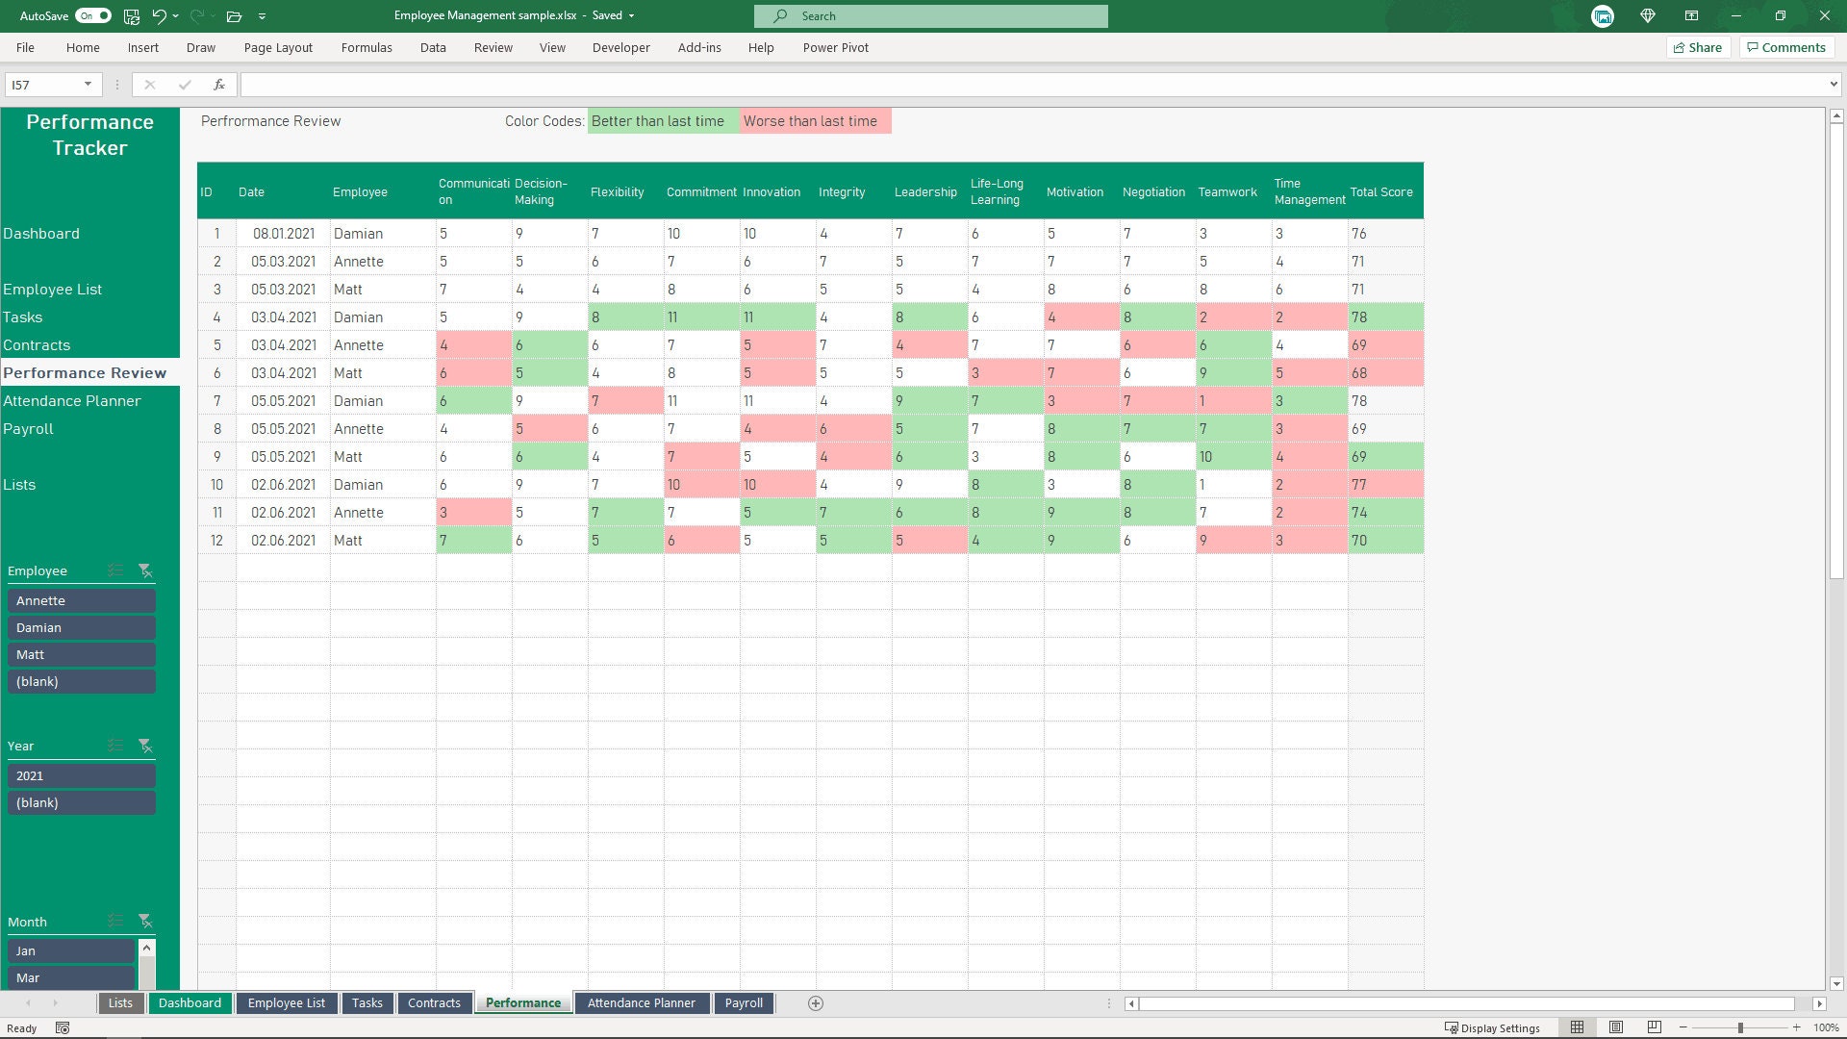Open Display Settings from the status bar
Viewport: 1847px width, 1039px height.
click(1493, 1027)
